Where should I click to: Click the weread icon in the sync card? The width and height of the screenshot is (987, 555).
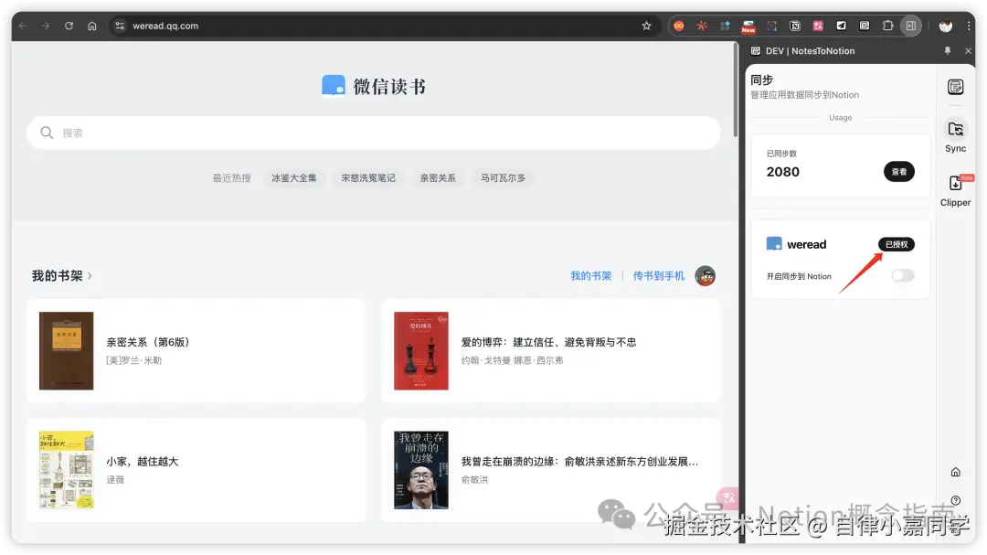774,244
